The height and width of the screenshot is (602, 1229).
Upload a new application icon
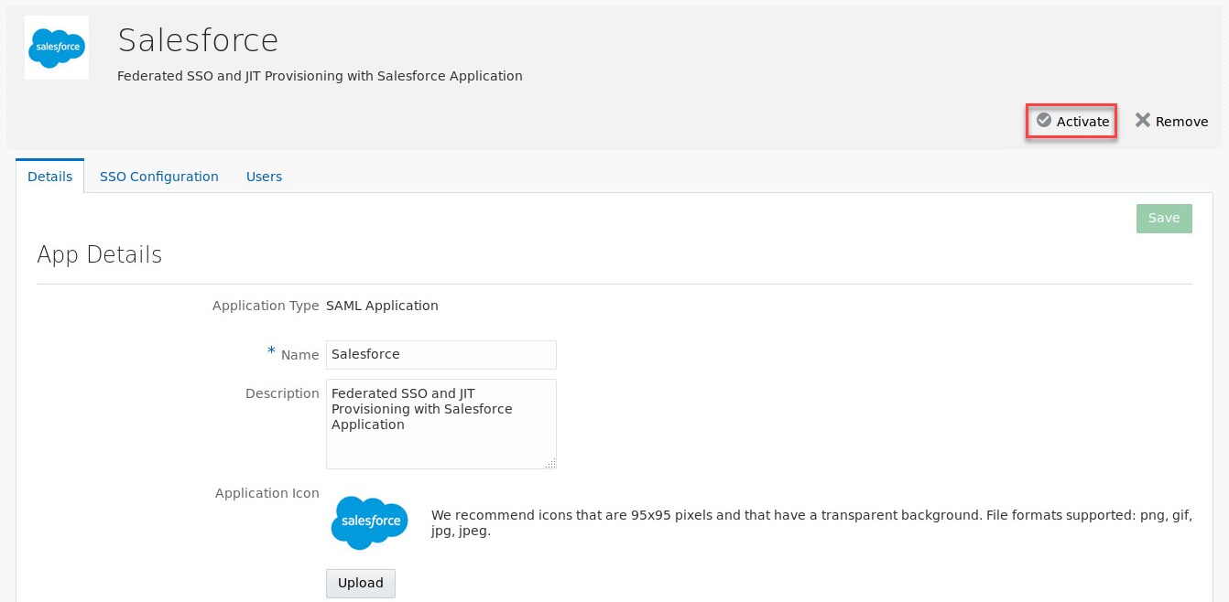pyautogui.click(x=361, y=583)
